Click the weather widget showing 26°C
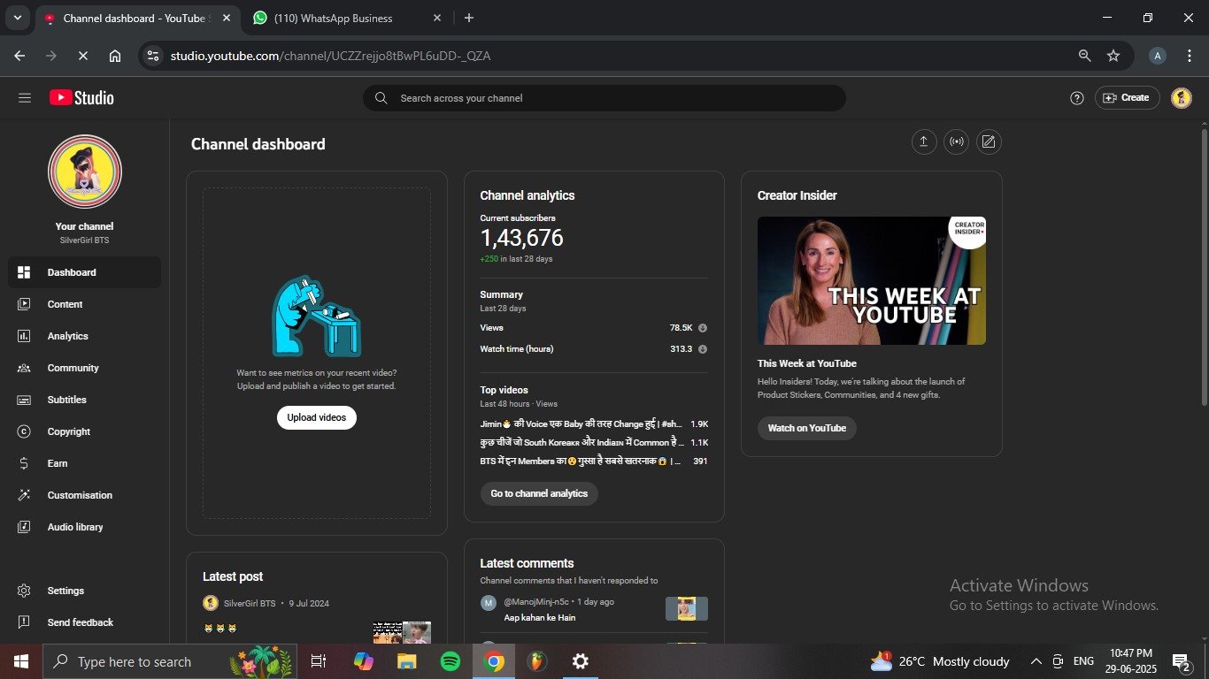Viewport: 1209px width, 679px height. 940,661
